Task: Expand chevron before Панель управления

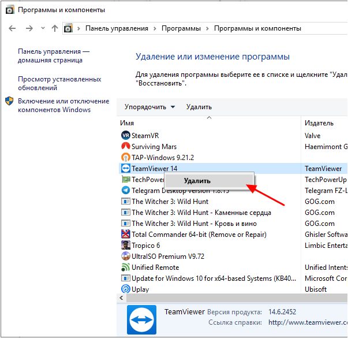Action: coord(78,29)
